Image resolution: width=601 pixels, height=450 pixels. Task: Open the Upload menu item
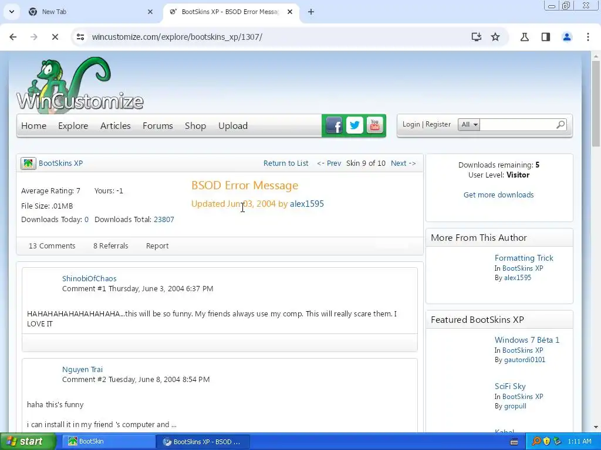click(x=233, y=126)
